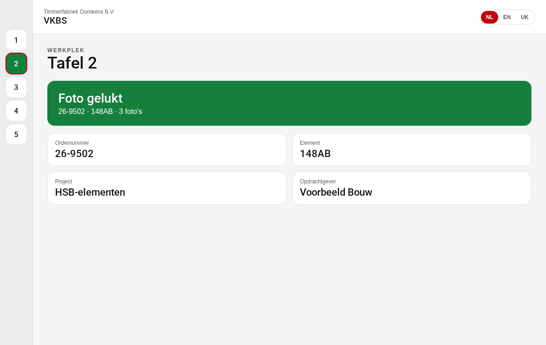Select the Ordernummer value 26-9502
This screenshot has width=546, height=345.
coord(74,154)
